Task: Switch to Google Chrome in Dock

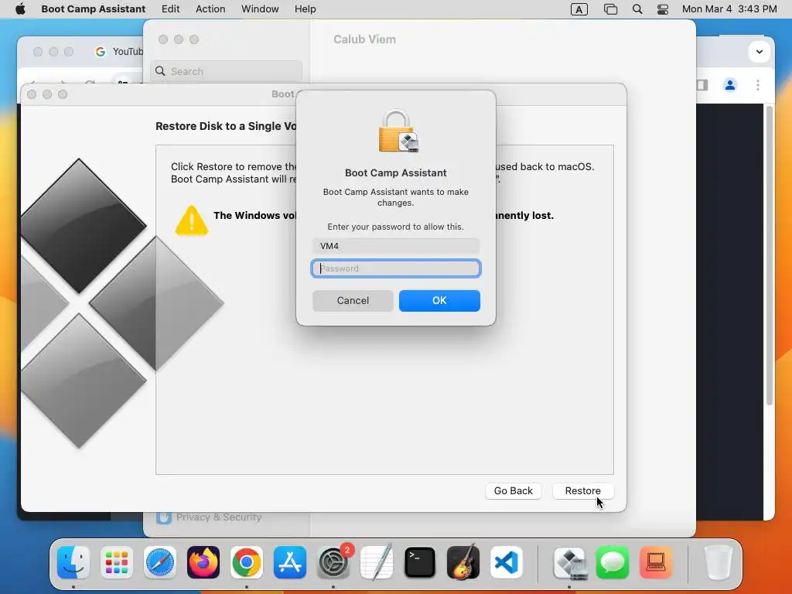Action: 247,562
